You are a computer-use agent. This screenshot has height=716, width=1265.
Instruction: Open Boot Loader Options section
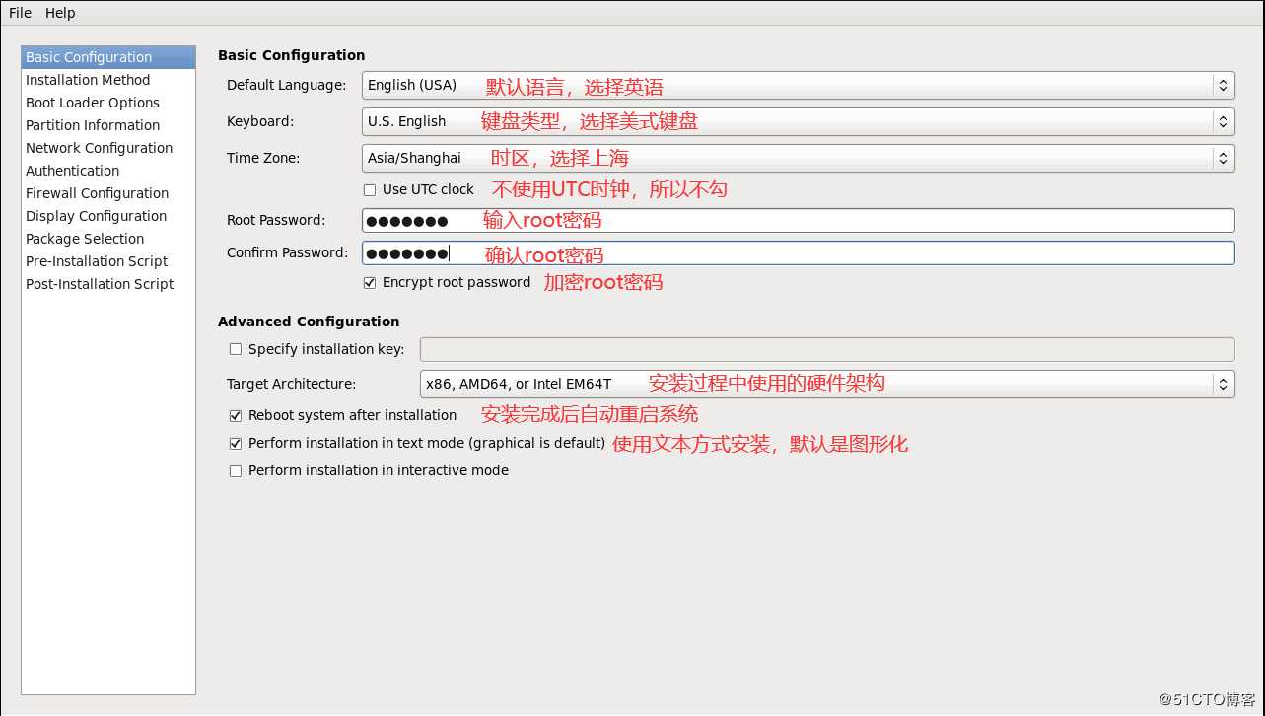108,103
